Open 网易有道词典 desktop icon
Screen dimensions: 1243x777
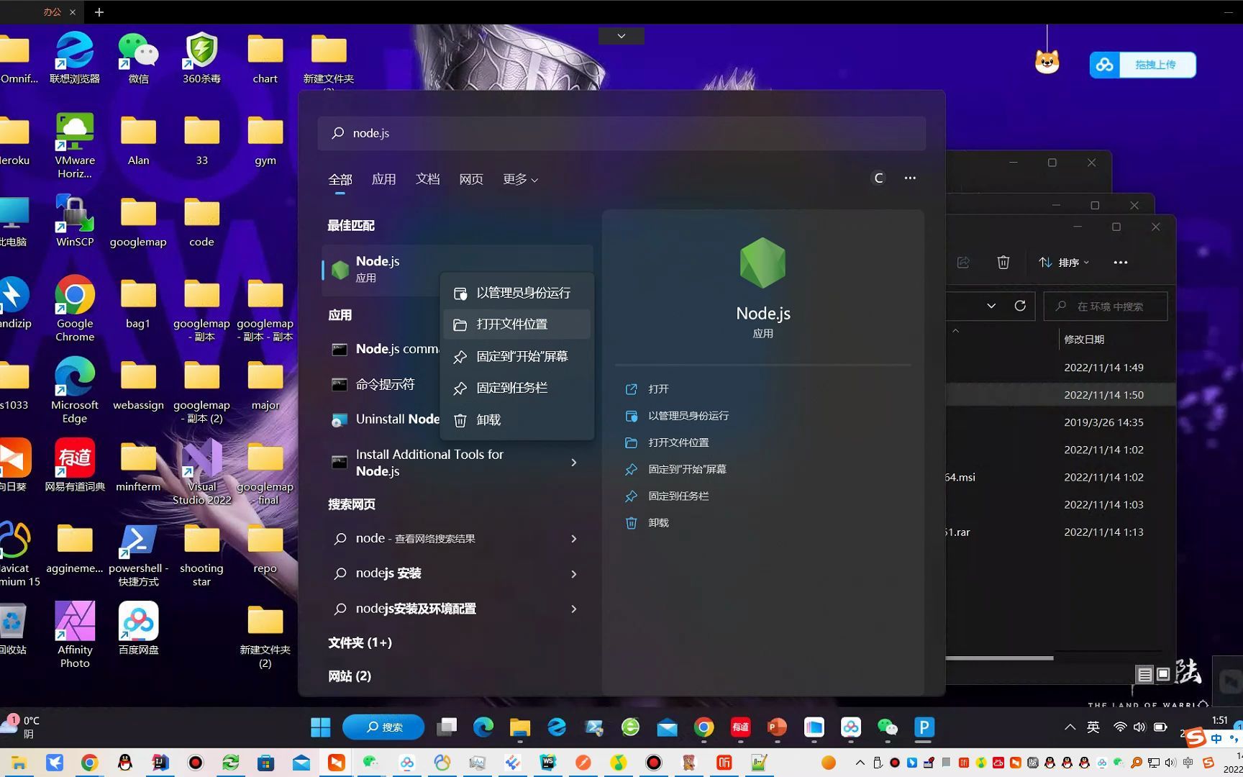coord(75,464)
